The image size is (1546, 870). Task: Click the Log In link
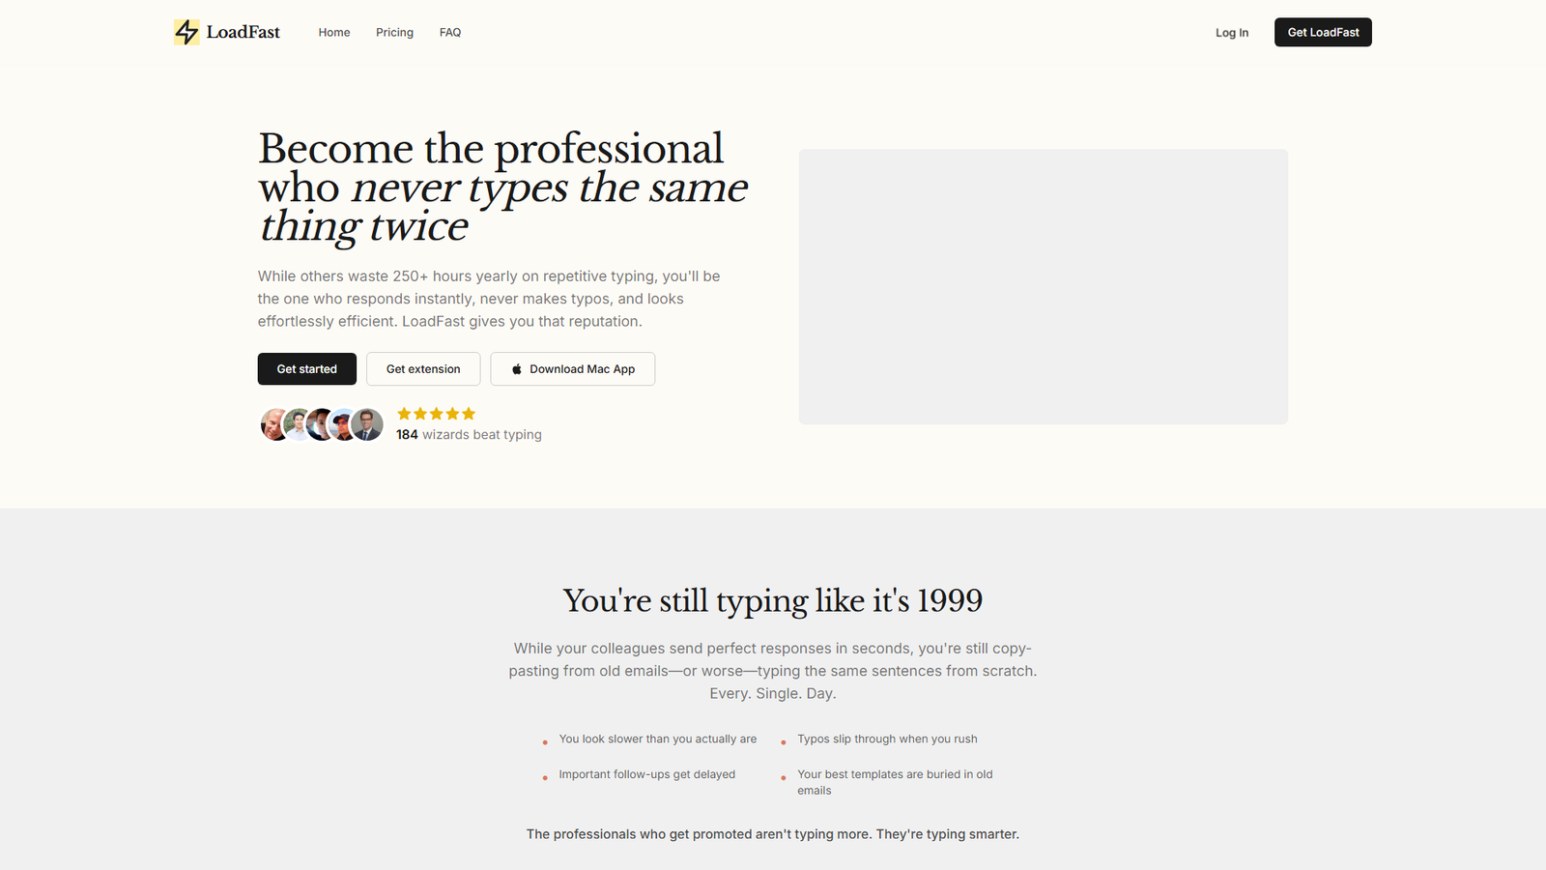[1231, 33]
